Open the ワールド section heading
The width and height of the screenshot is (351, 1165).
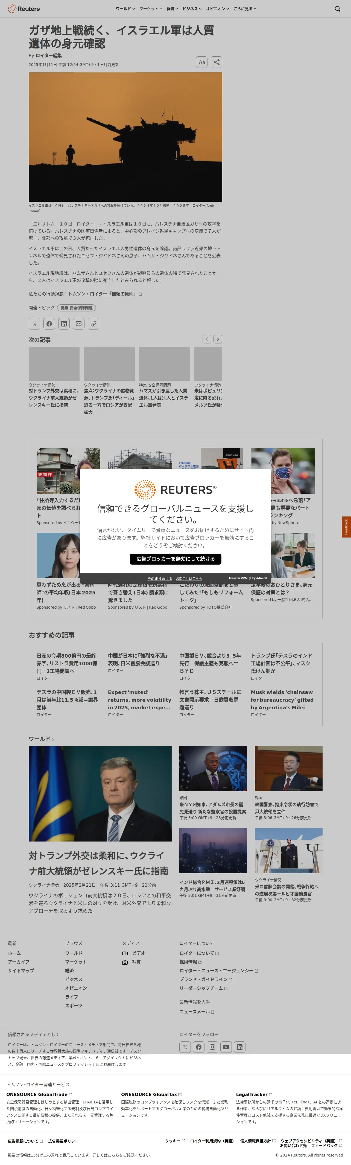click(42, 739)
